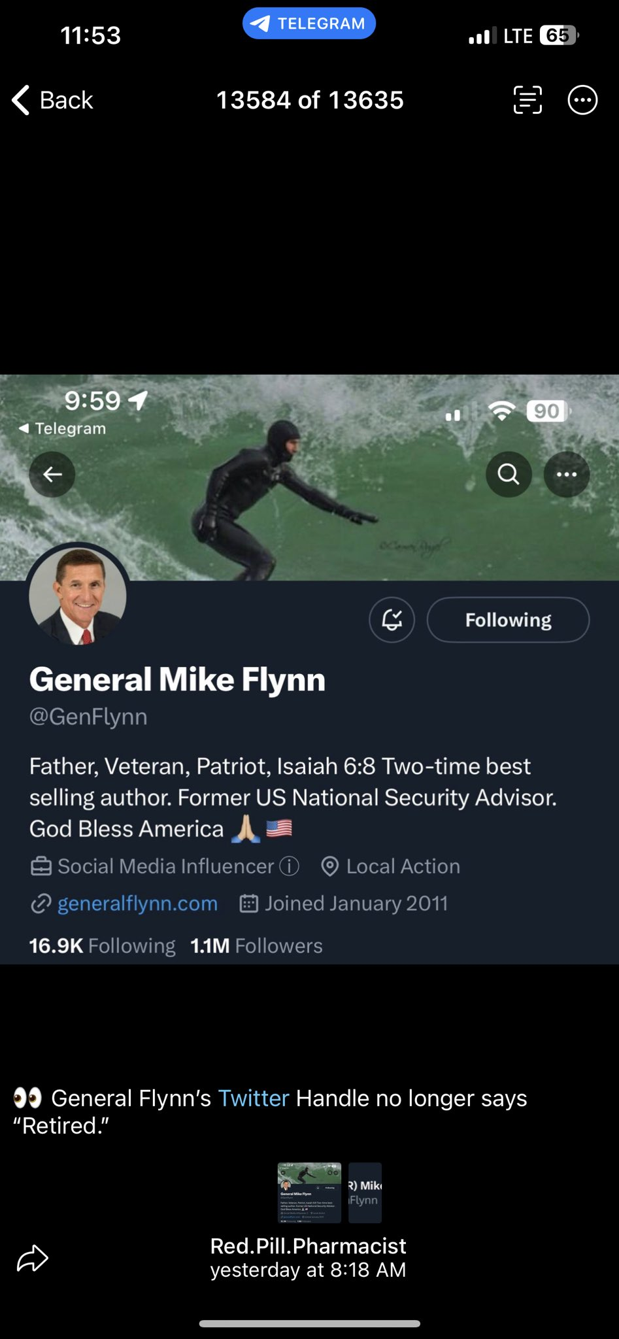Tap General Flynn's profile picture
Viewport: 619px width, 1339px height.
click(x=78, y=596)
